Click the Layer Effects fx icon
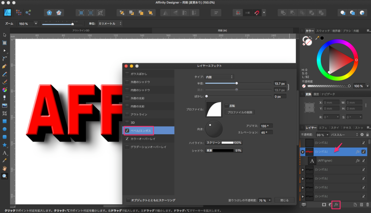The width and height of the screenshot is (371, 213). tap(336, 205)
